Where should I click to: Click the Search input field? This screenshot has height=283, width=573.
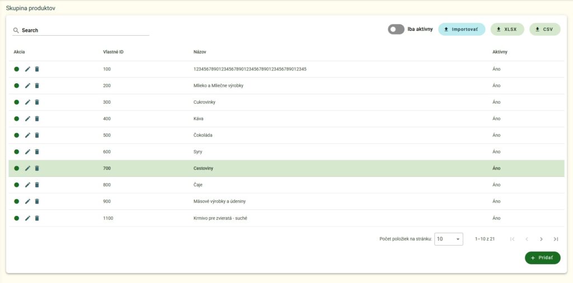coord(84,30)
